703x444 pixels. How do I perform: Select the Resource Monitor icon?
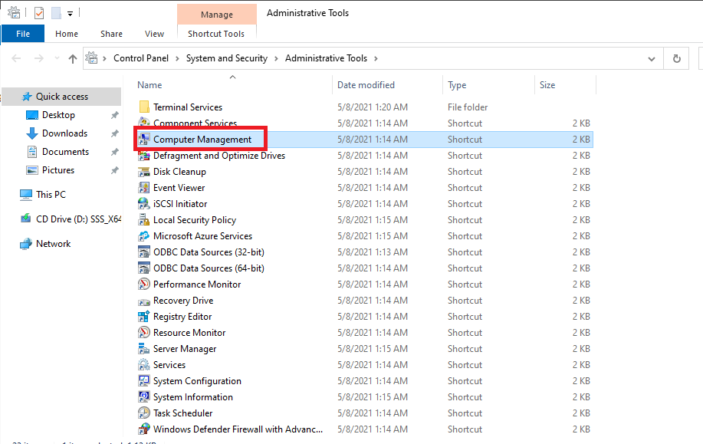[x=144, y=333]
